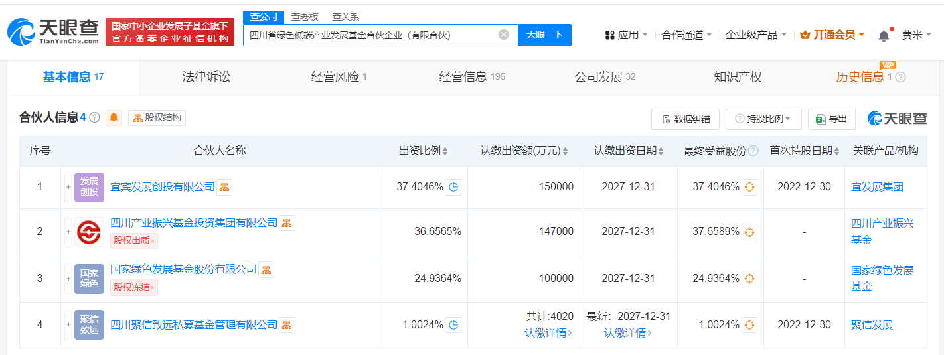Click the 股权冻结 tag
The image size is (944, 355).
[x=134, y=287]
